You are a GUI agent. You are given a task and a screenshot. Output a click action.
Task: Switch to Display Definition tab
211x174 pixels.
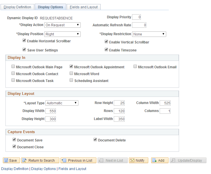click(x=17, y=7)
